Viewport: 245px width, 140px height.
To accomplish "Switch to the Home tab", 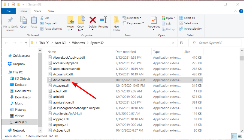I will 23,11.
